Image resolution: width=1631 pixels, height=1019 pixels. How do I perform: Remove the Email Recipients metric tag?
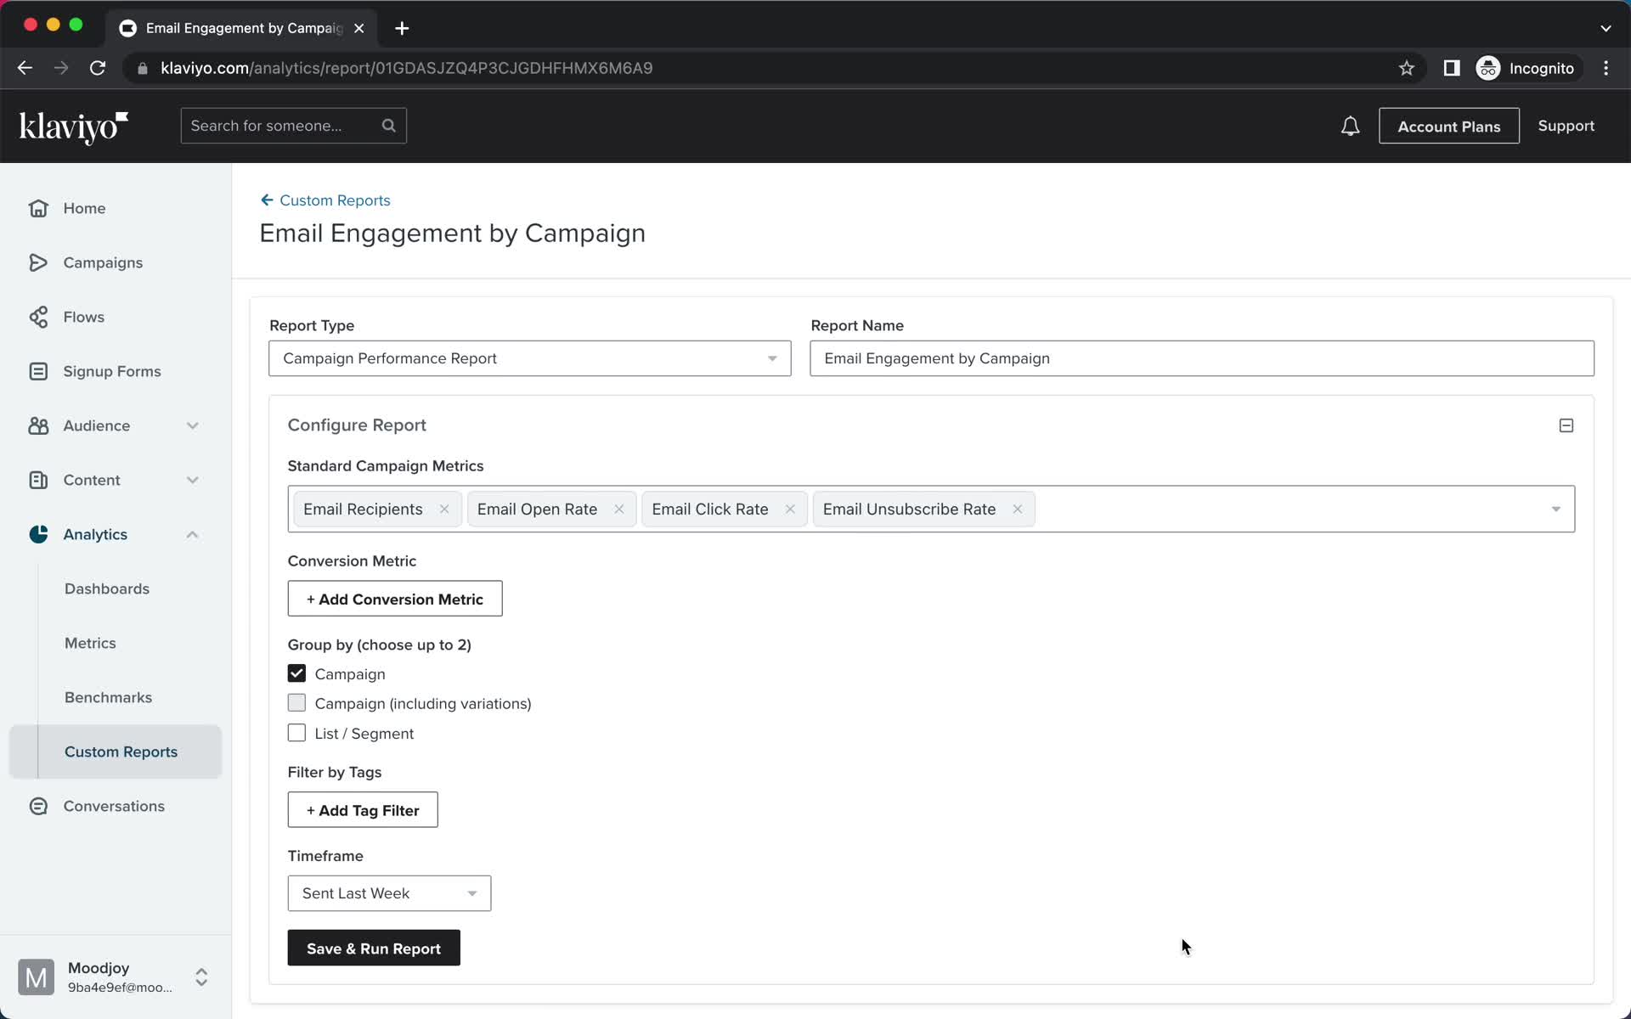point(444,509)
